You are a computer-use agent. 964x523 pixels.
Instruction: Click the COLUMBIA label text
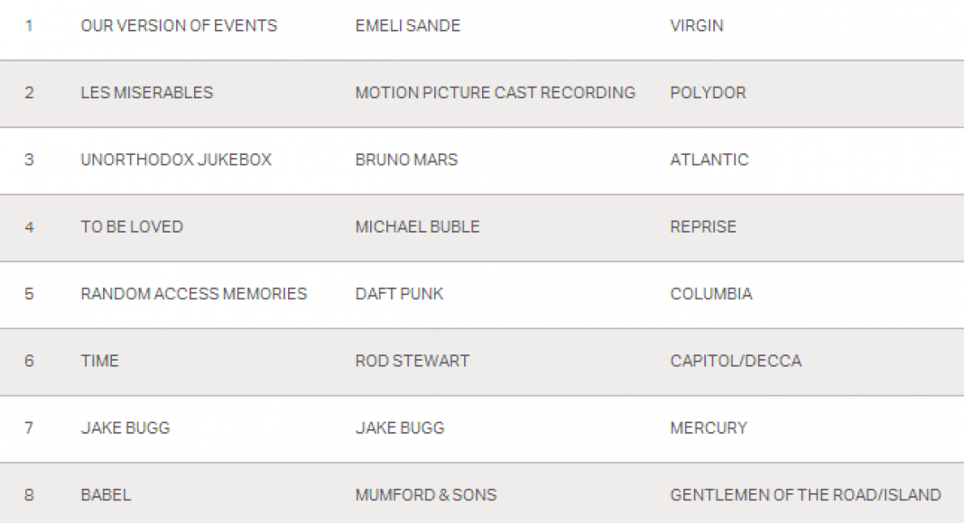click(711, 293)
